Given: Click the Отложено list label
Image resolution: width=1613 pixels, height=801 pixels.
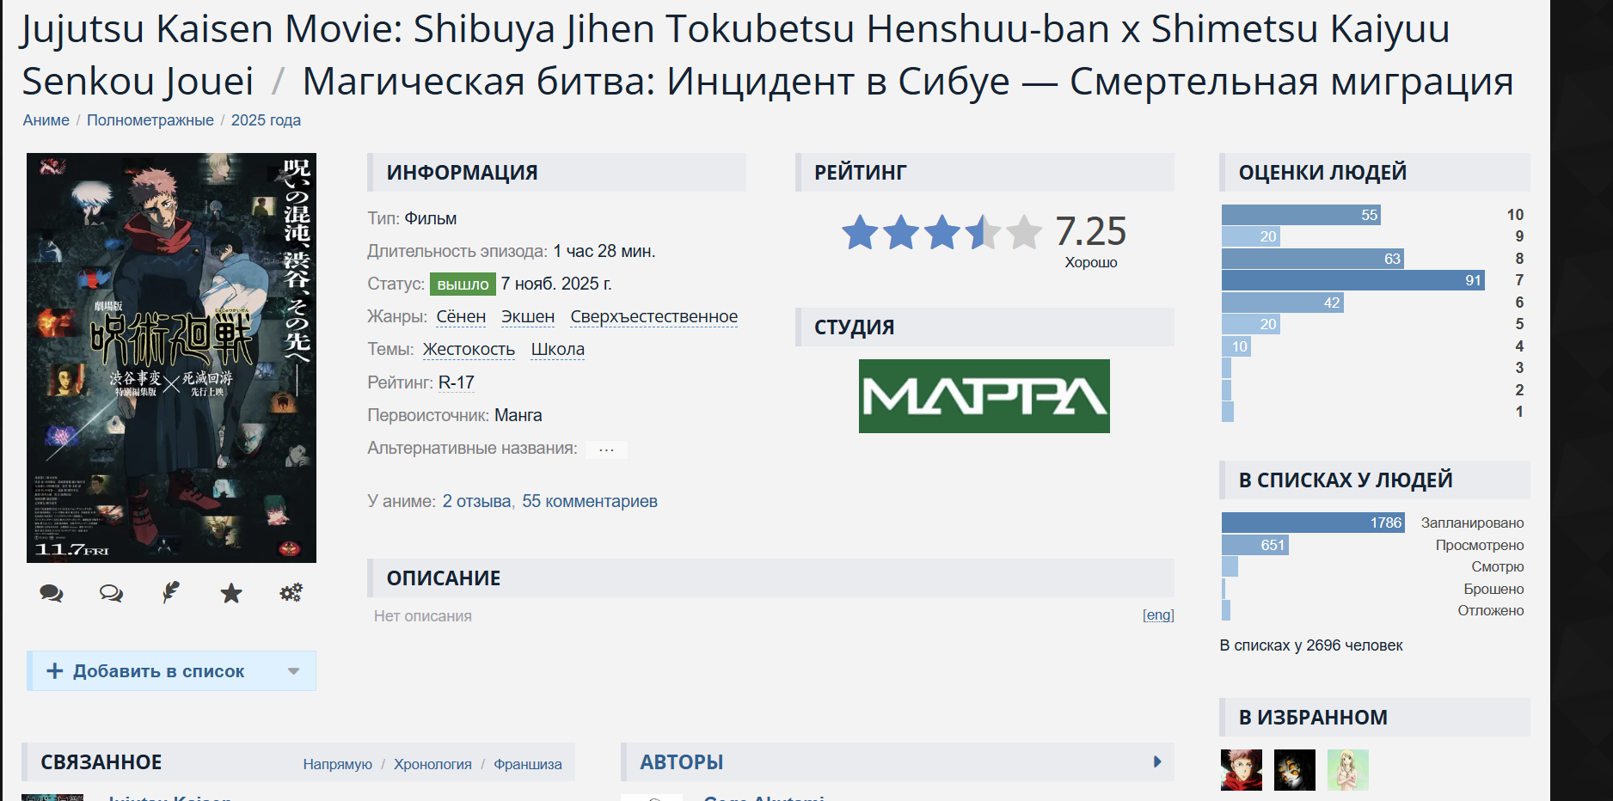Looking at the screenshot, I should (1491, 611).
